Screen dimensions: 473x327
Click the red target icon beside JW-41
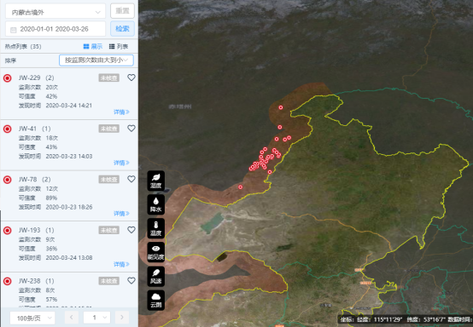point(7,129)
